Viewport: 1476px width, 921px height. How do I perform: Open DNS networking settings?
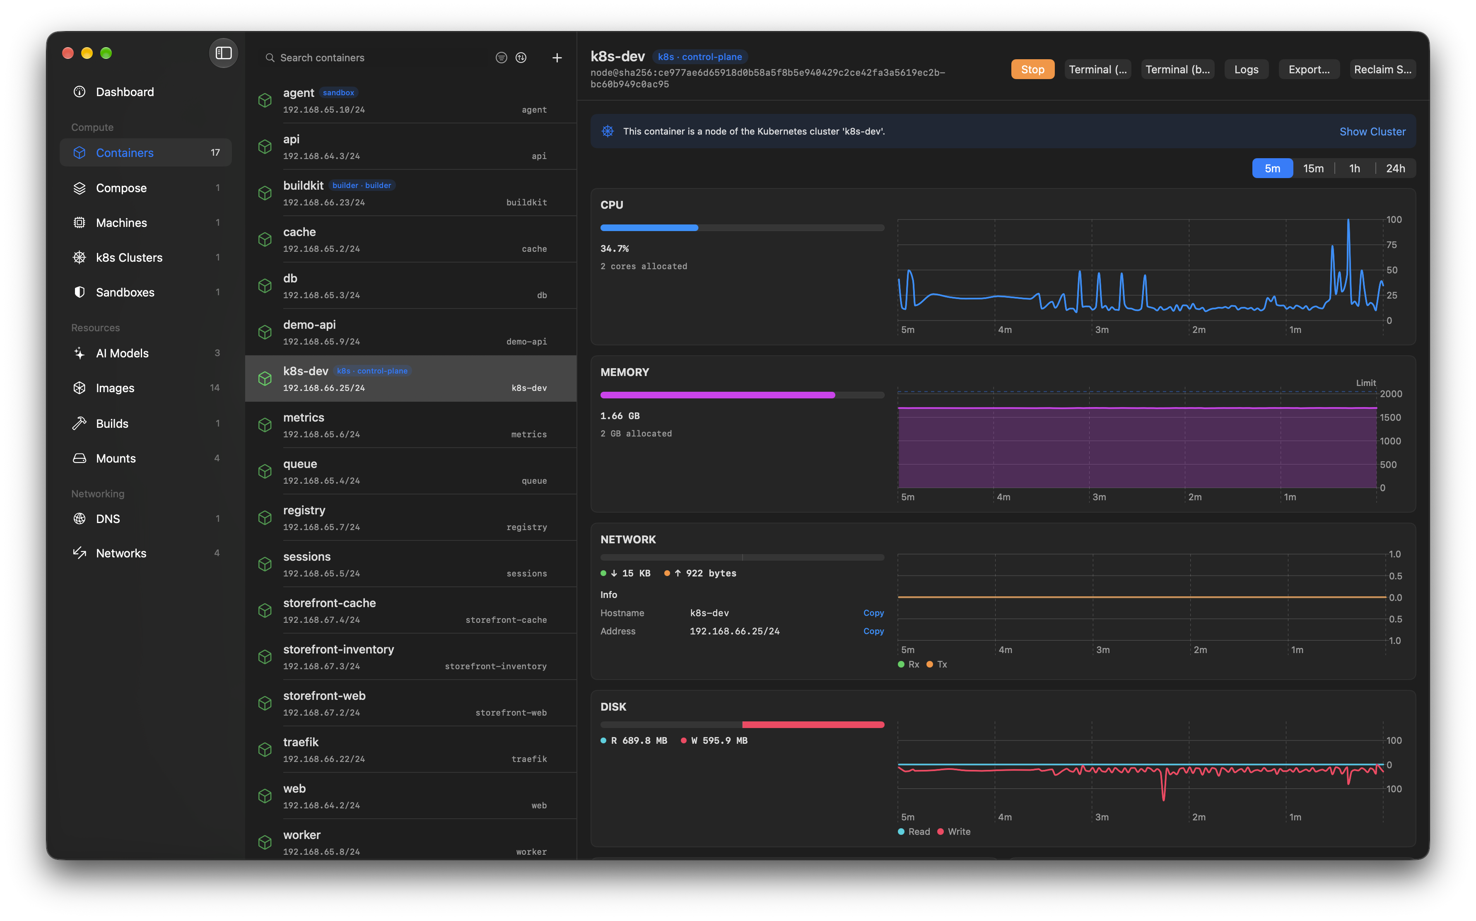(x=146, y=519)
